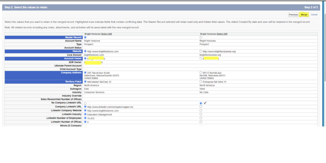Select the right-side Account Owner radio button
The width and height of the screenshot is (326, 163).
[x=201, y=58]
